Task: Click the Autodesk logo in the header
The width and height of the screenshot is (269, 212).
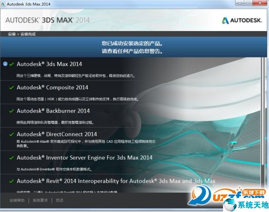Action: (242, 21)
